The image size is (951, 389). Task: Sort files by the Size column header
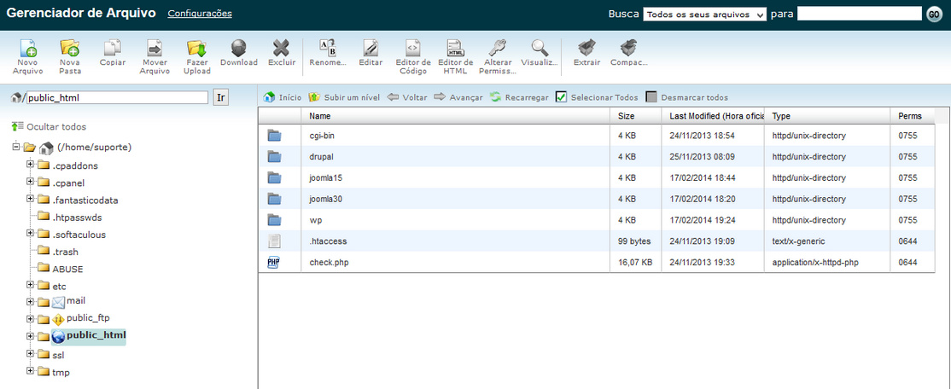[626, 116]
